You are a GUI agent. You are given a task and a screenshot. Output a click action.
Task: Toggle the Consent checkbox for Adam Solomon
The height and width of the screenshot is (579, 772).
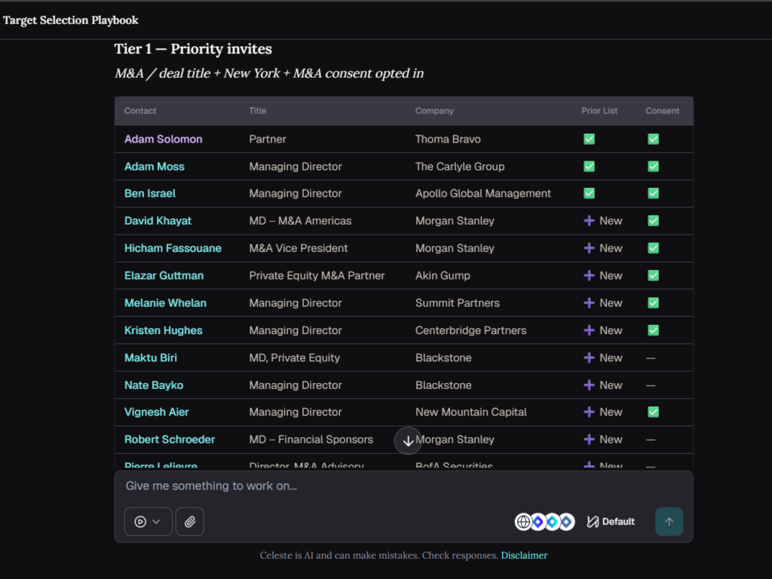[653, 139]
